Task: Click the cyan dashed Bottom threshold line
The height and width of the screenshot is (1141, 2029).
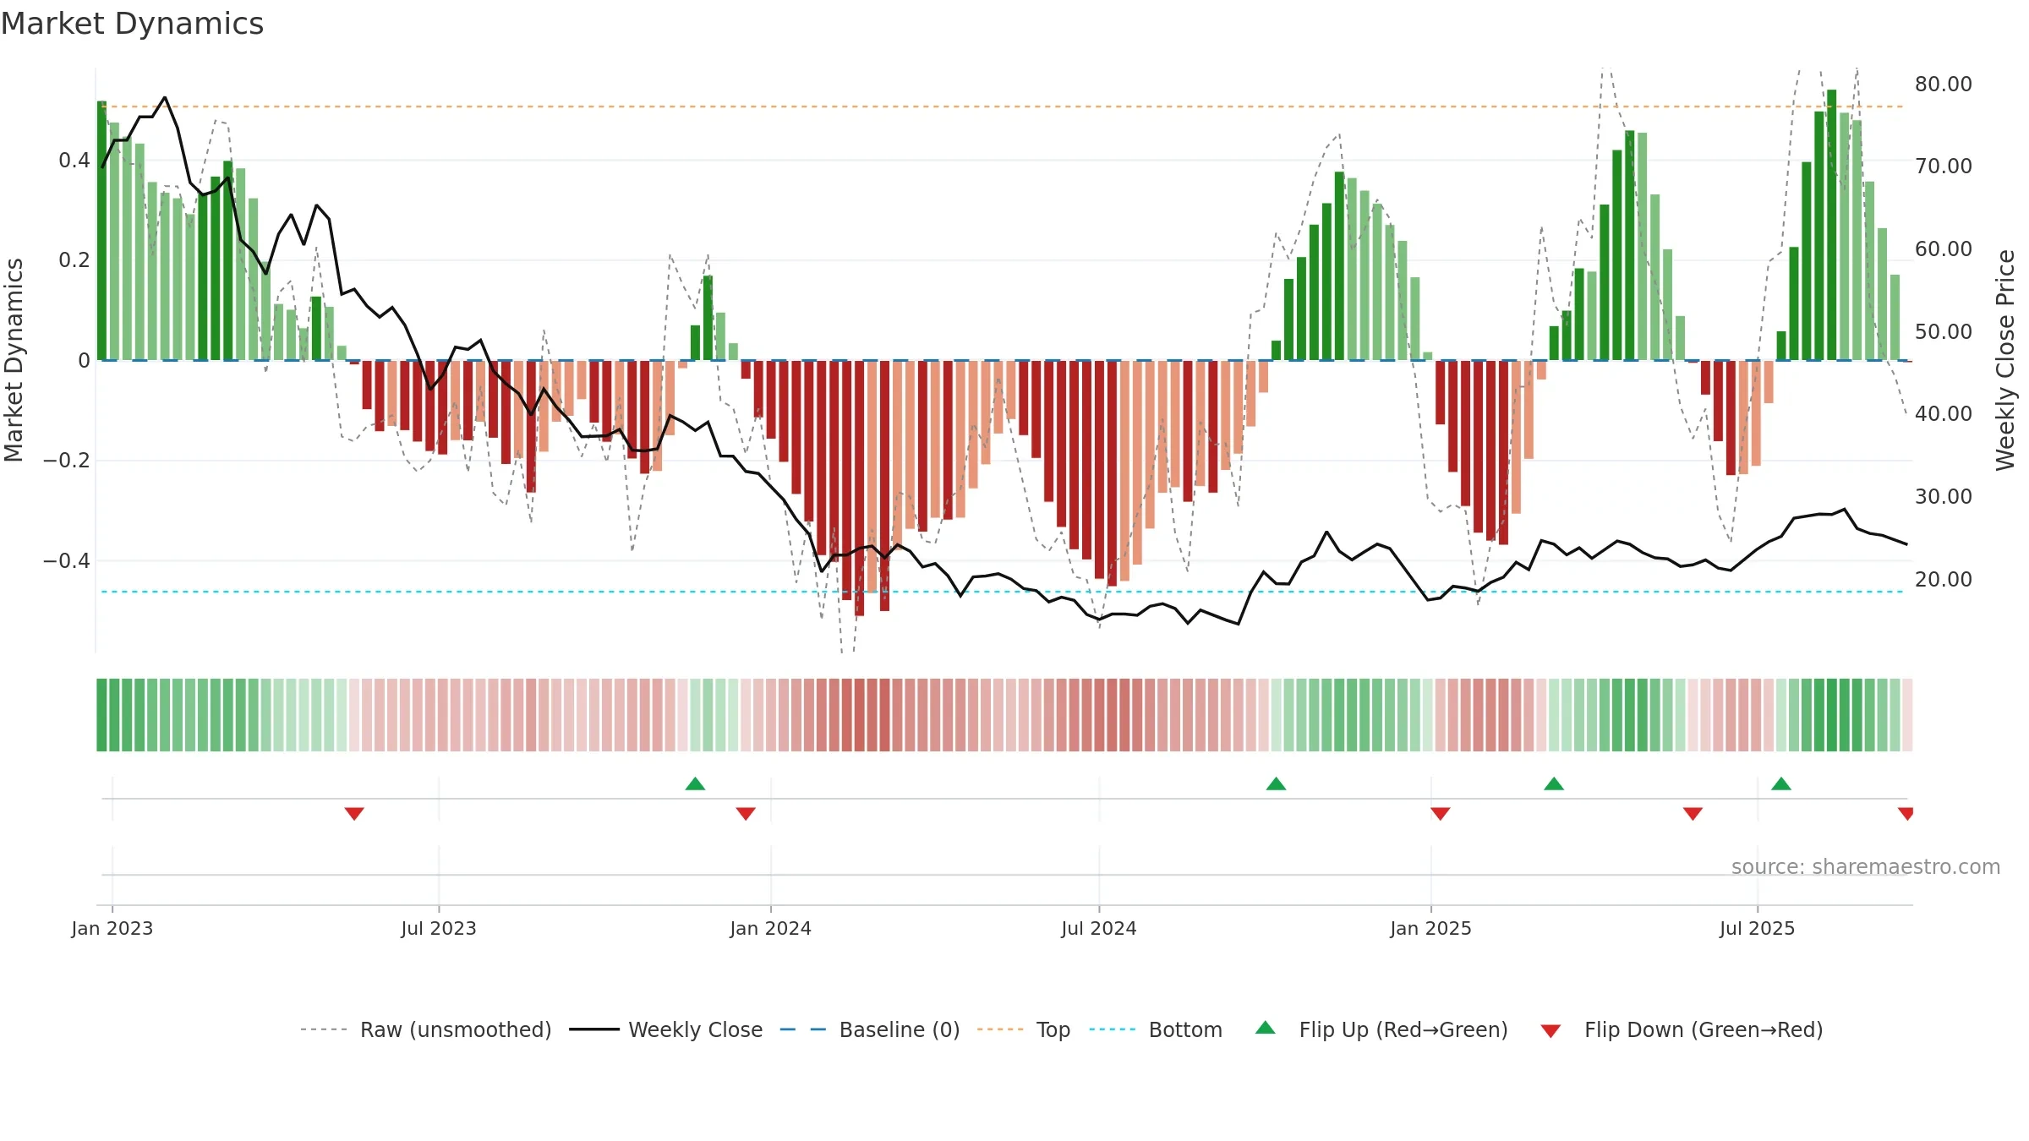Action: click(1002, 592)
